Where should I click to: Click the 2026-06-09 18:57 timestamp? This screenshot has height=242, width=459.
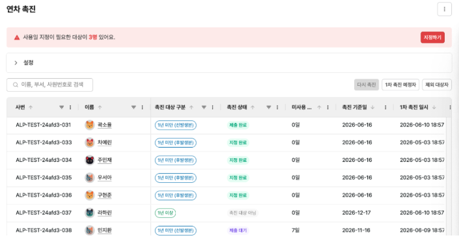coord(422,230)
